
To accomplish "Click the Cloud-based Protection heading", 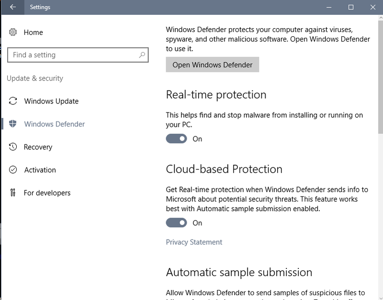I will [x=224, y=169].
